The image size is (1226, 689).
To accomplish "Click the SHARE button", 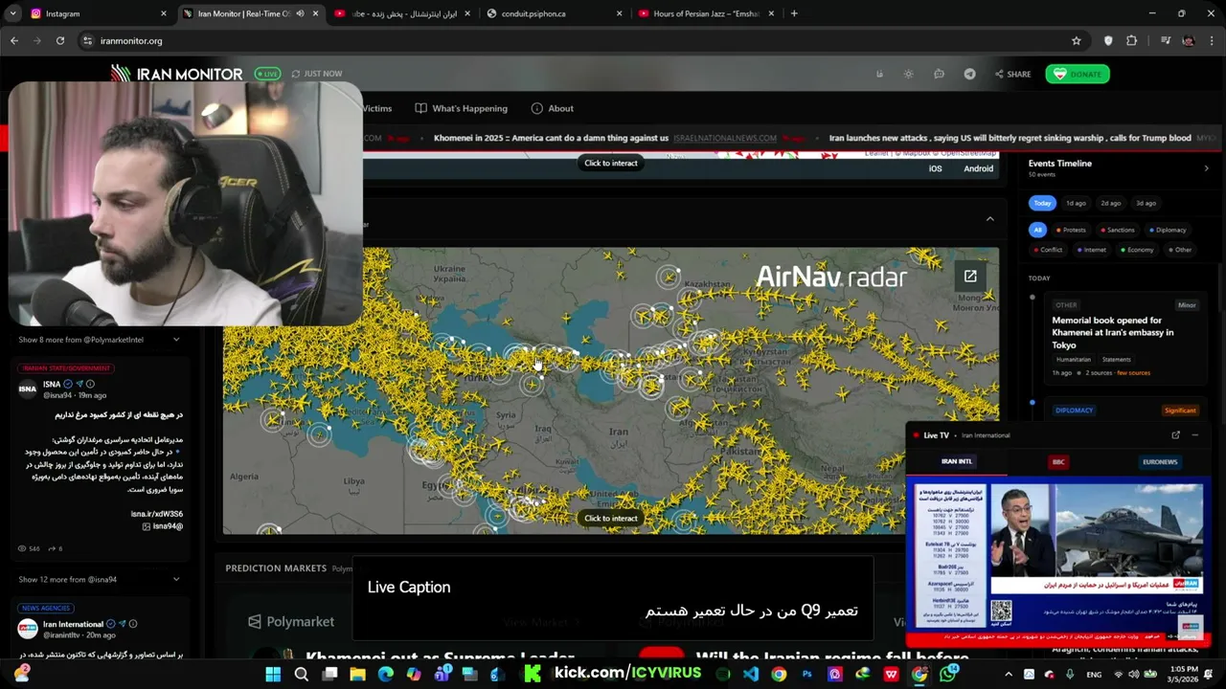I will pyautogui.click(x=1012, y=74).
